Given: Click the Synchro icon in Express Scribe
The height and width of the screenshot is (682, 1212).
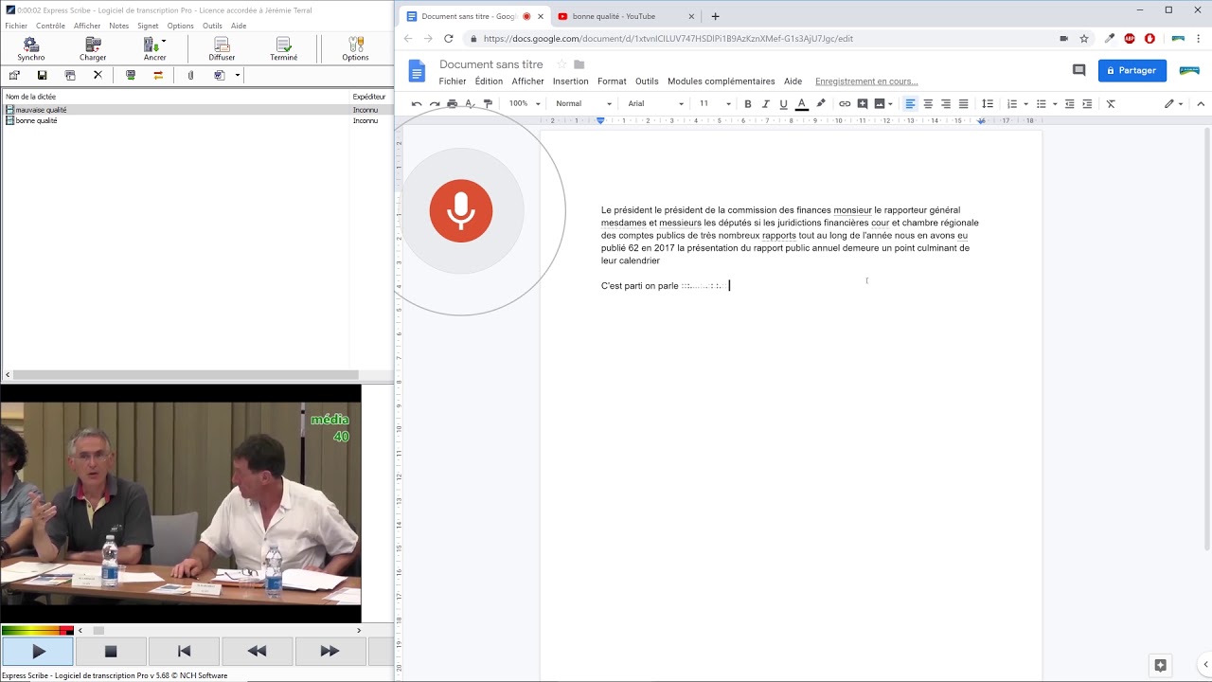Looking at the screenshot, I should coord(31,48).
